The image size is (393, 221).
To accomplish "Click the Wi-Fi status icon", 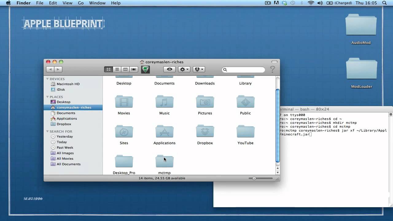I will (x=311, y=3).
